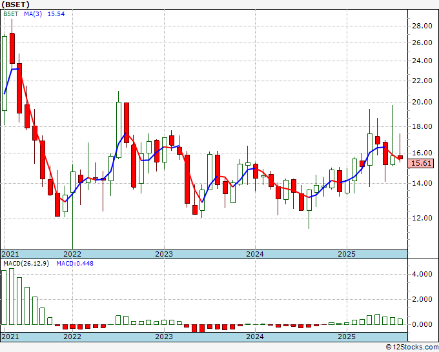439x352 pixels.
Task: Click the current price tag 15.61
Action: pos(422,163)
